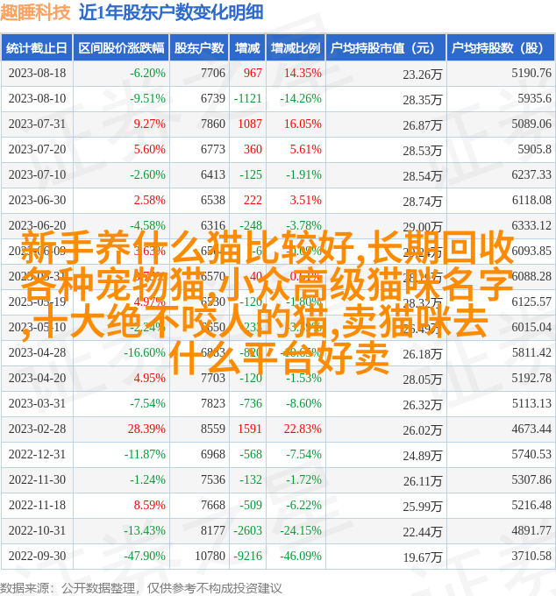Click shareholder count 7706
This screenshot has height=596, width=556.
213,73
